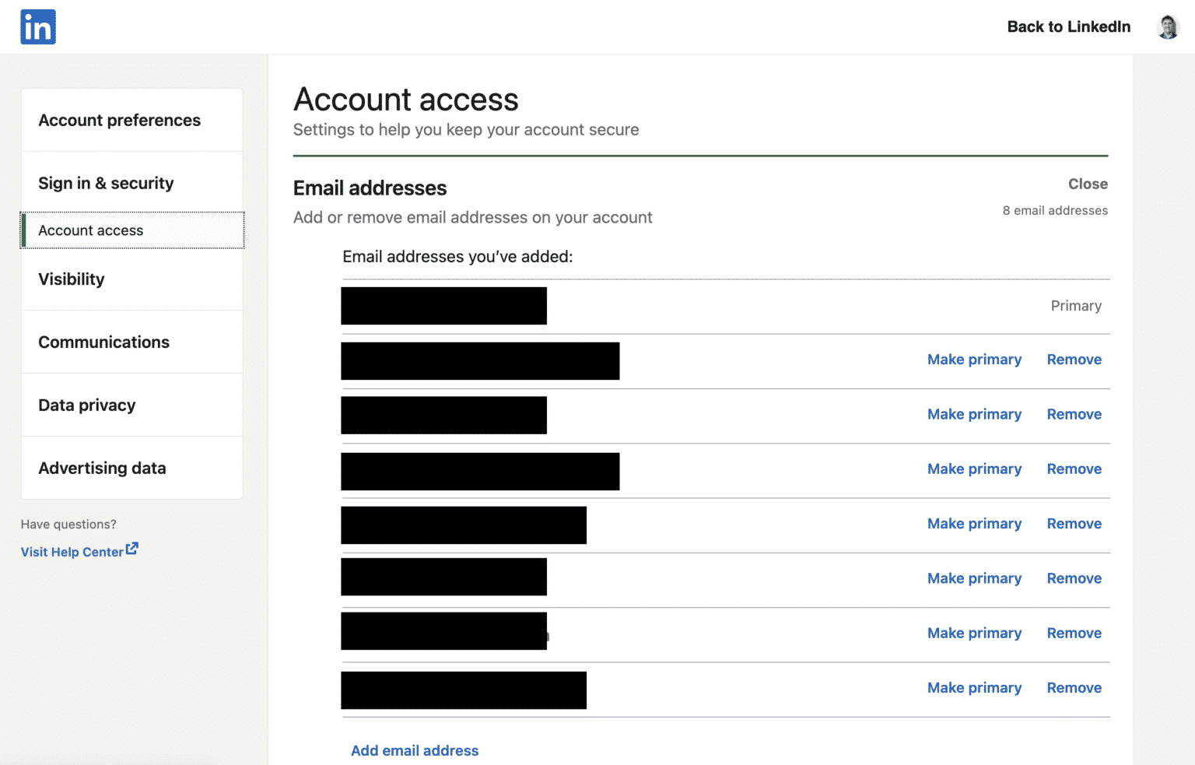Open the Communications settings section
The image size is (1195, 765).
103,342
